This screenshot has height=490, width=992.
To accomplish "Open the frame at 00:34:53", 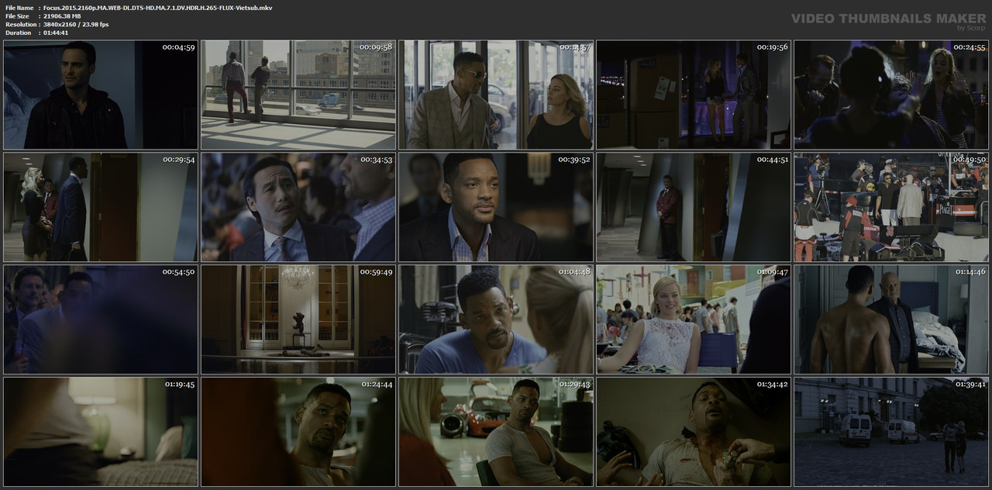I will point(298,207).
